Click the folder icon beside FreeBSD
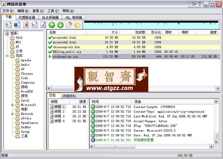 tap(17, 91)
